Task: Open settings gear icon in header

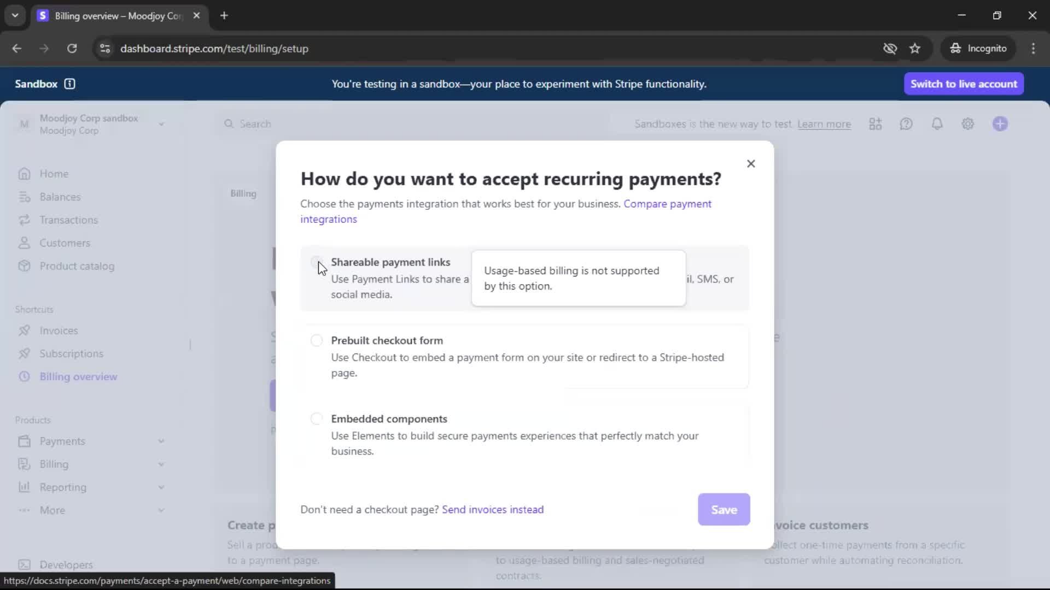Action: point(967,124)
